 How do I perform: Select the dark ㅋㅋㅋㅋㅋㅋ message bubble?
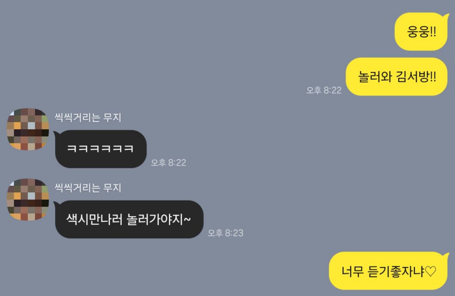tap(100, 149)
